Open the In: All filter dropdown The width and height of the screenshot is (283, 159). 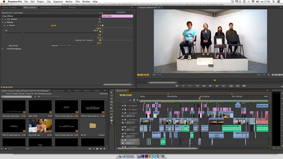[48, 97]
